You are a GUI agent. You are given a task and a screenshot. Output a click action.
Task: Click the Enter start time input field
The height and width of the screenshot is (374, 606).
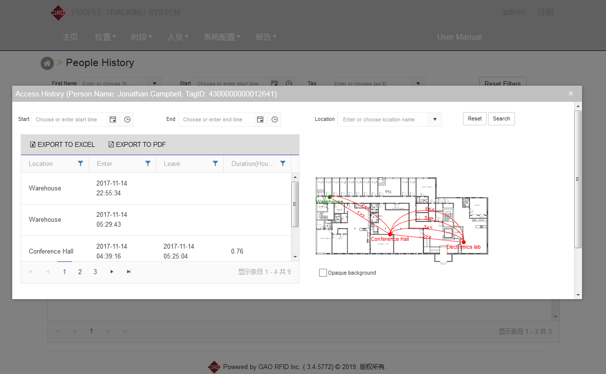point(69,119)
